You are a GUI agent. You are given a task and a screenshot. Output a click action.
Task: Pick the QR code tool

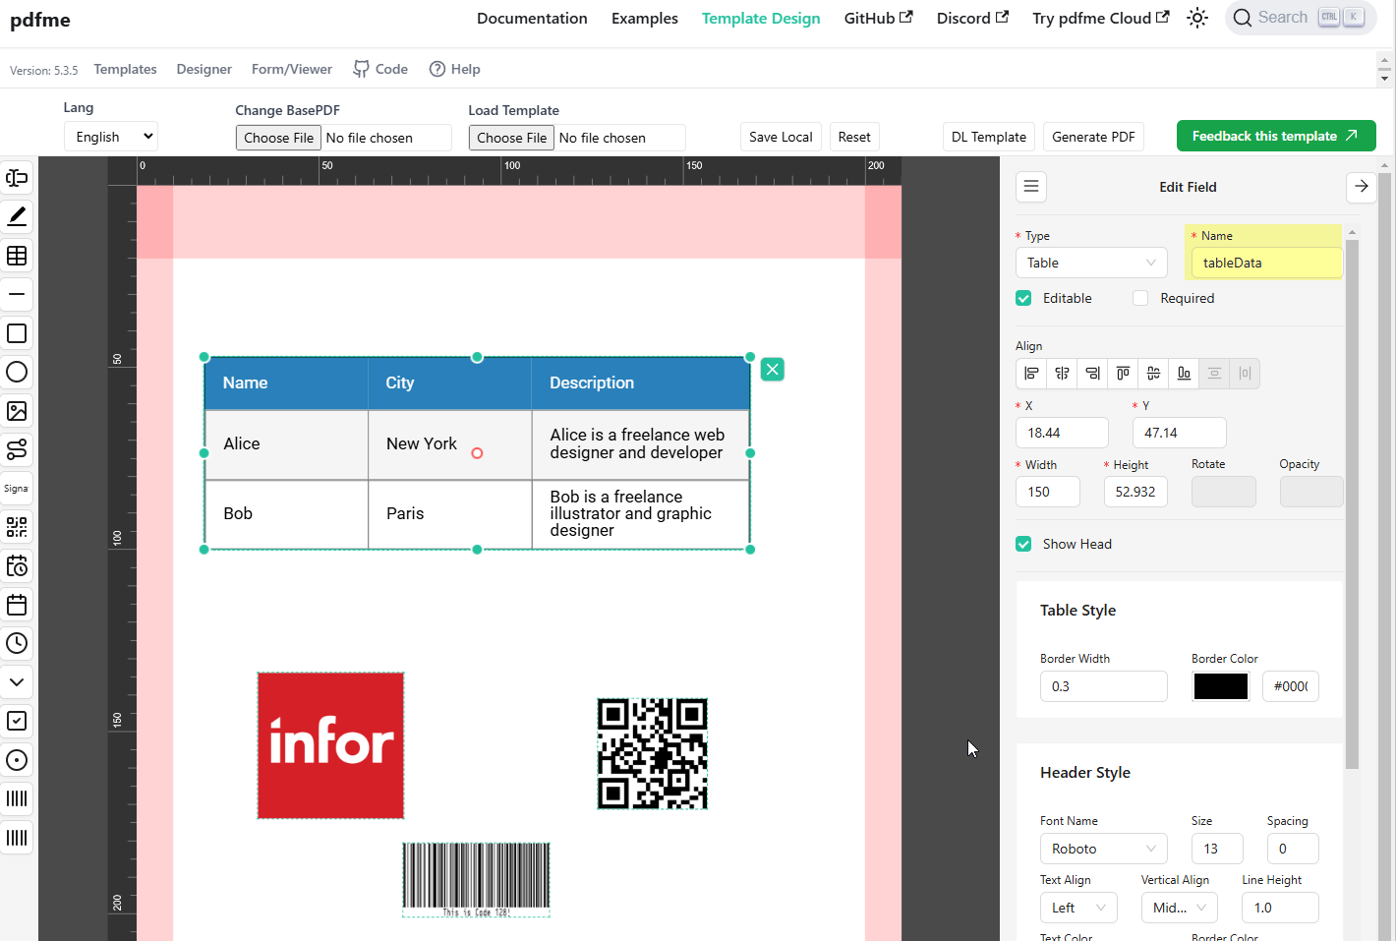click(x=17, y=527)
